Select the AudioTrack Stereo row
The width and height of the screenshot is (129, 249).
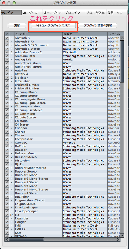point(63,67)
